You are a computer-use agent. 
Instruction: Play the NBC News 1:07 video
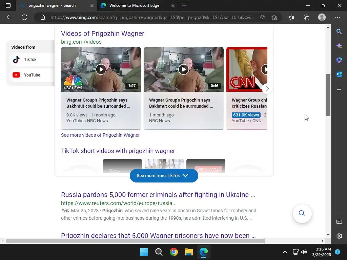tap(101, 69)
